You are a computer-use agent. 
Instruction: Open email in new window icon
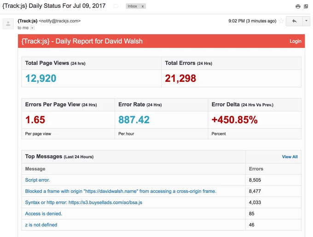click(306, 6)
